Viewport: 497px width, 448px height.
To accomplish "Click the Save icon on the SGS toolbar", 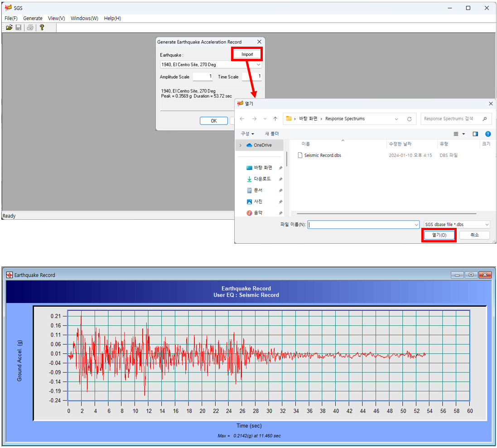I will pyautogui.click(x=19, y=27).
